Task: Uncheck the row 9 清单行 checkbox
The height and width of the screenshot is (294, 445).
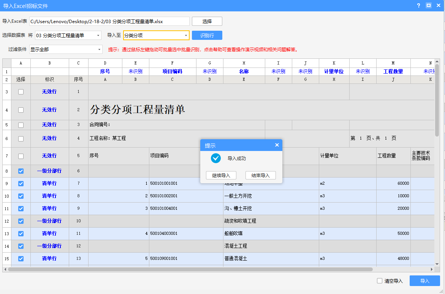Action: tap(21, 184)
